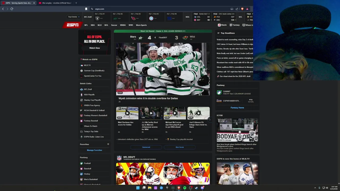Click the Box Score button

(x=180, y=147)
